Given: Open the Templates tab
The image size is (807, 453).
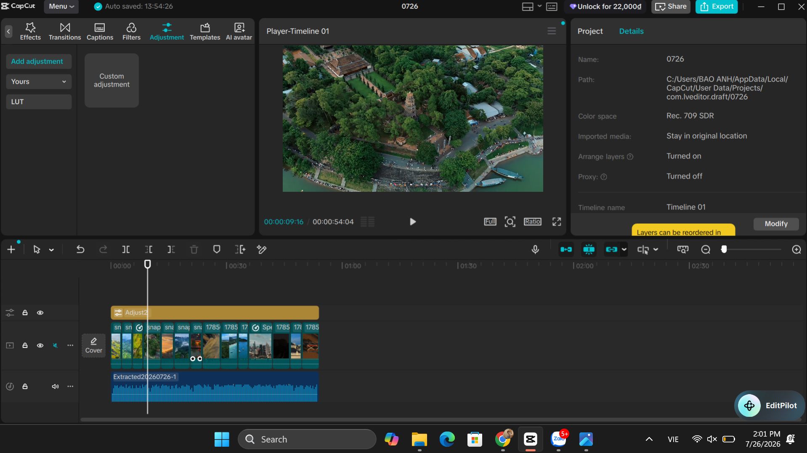Looking at the screenshot, I should coord(205,32).
